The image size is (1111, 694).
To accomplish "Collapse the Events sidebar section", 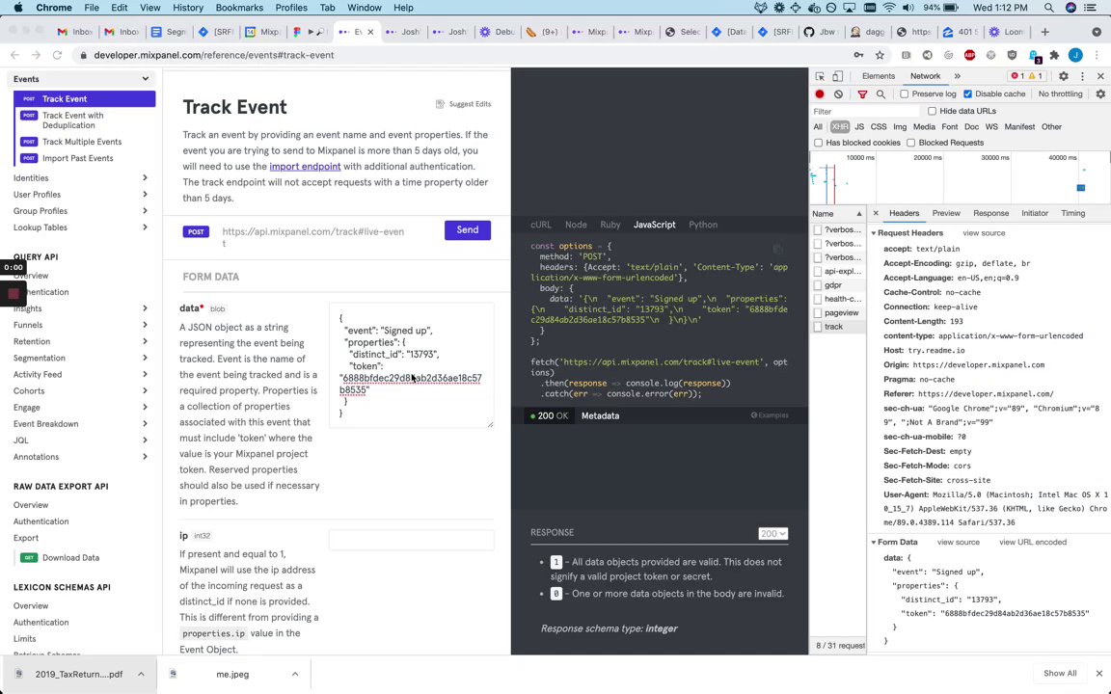I will tap(146, 79).
